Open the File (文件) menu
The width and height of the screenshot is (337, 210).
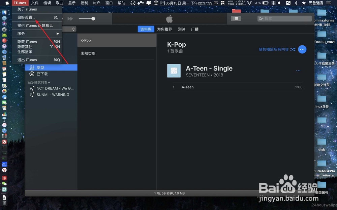click(35, 3)
